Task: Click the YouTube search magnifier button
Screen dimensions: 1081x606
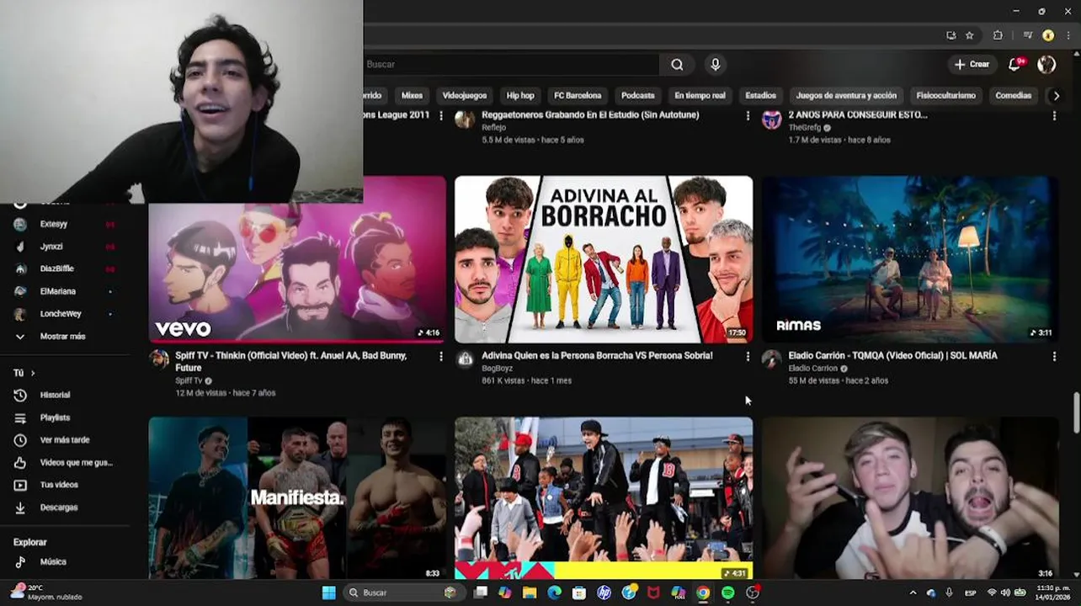Action: click(677, 65)
